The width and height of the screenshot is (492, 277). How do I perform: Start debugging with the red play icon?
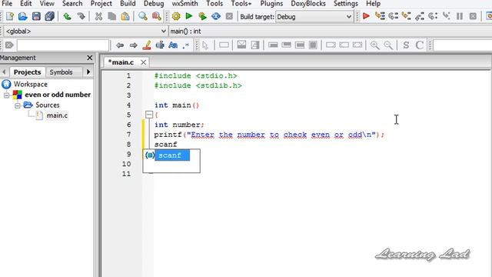(x=366, y=16)
